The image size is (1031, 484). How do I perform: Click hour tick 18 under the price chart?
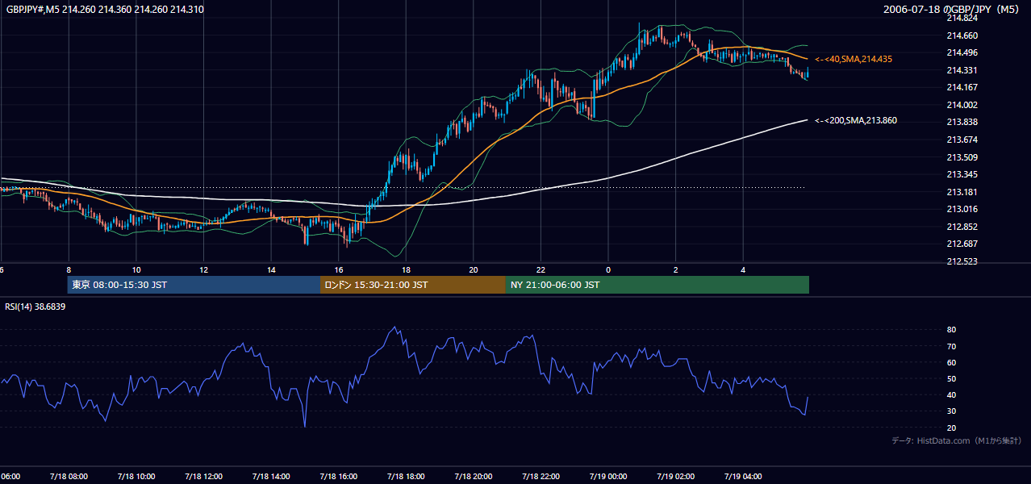(x=406, y=269)
